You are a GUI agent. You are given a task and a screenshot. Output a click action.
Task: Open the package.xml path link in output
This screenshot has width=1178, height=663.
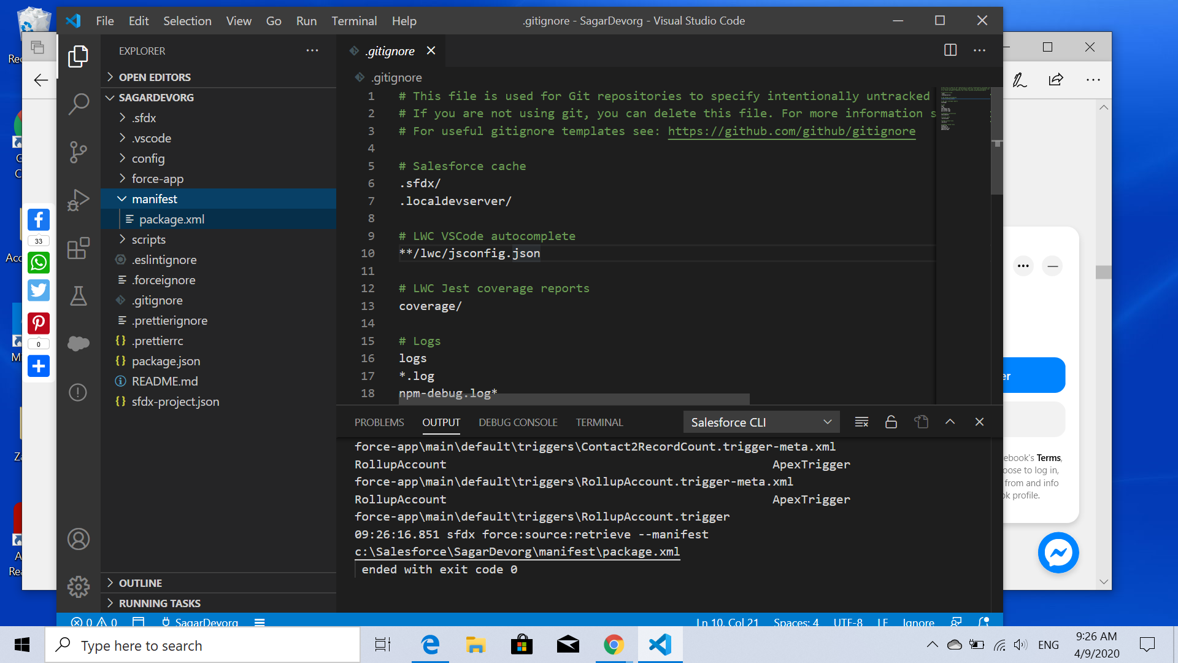coord(517,552)
